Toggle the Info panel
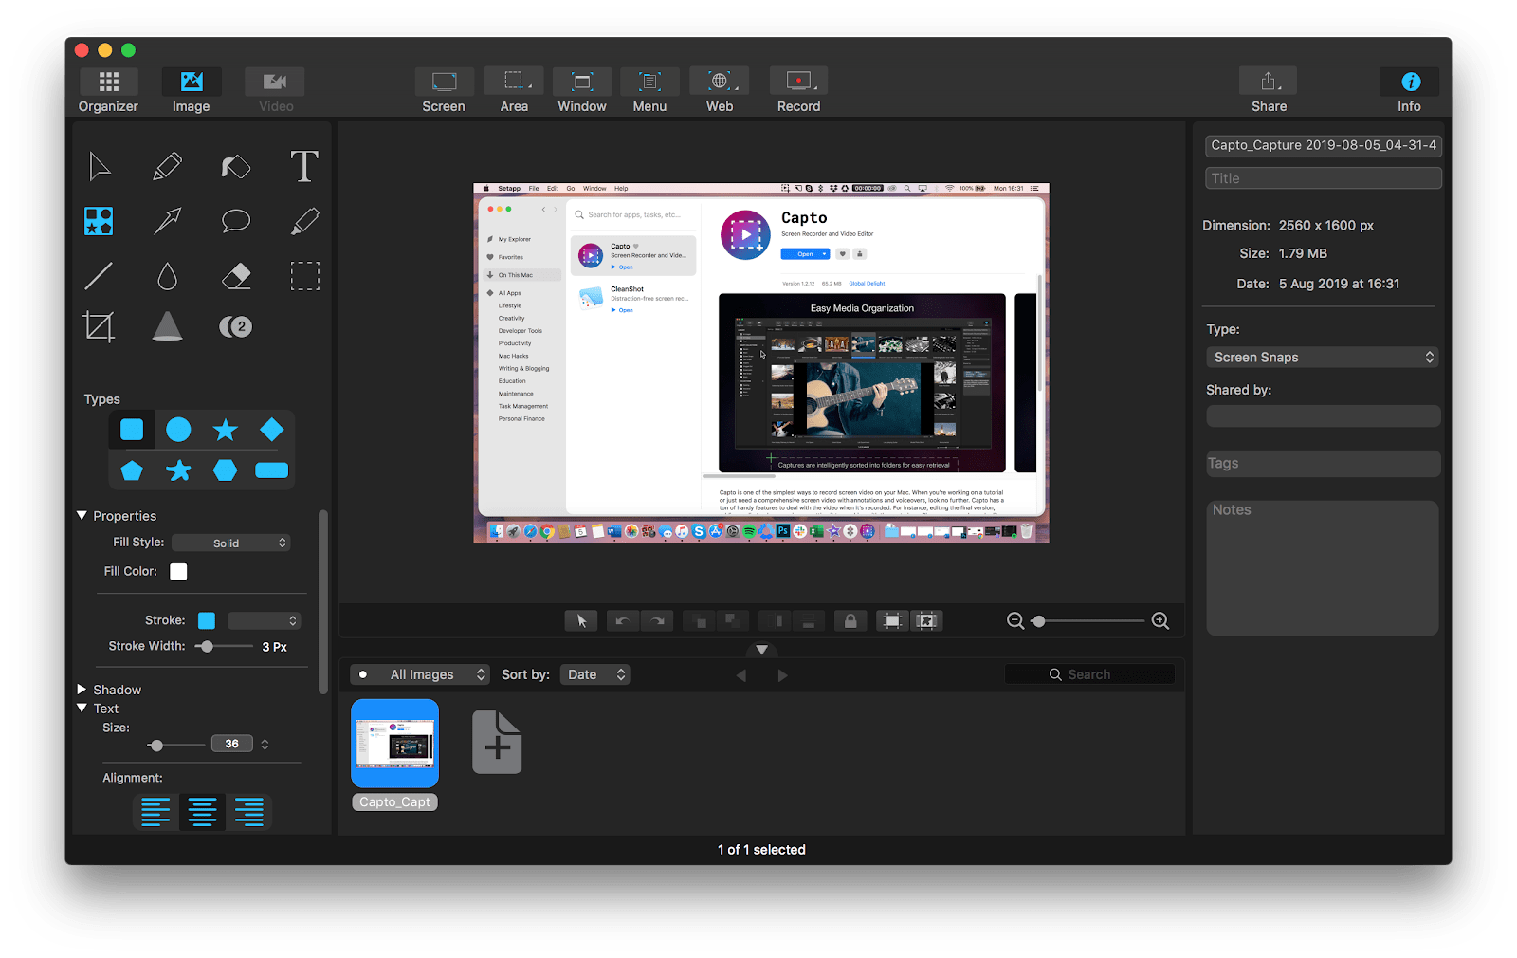This screenshot has width=1517, height=958. pyautogui.click(x=1410, y=91)
